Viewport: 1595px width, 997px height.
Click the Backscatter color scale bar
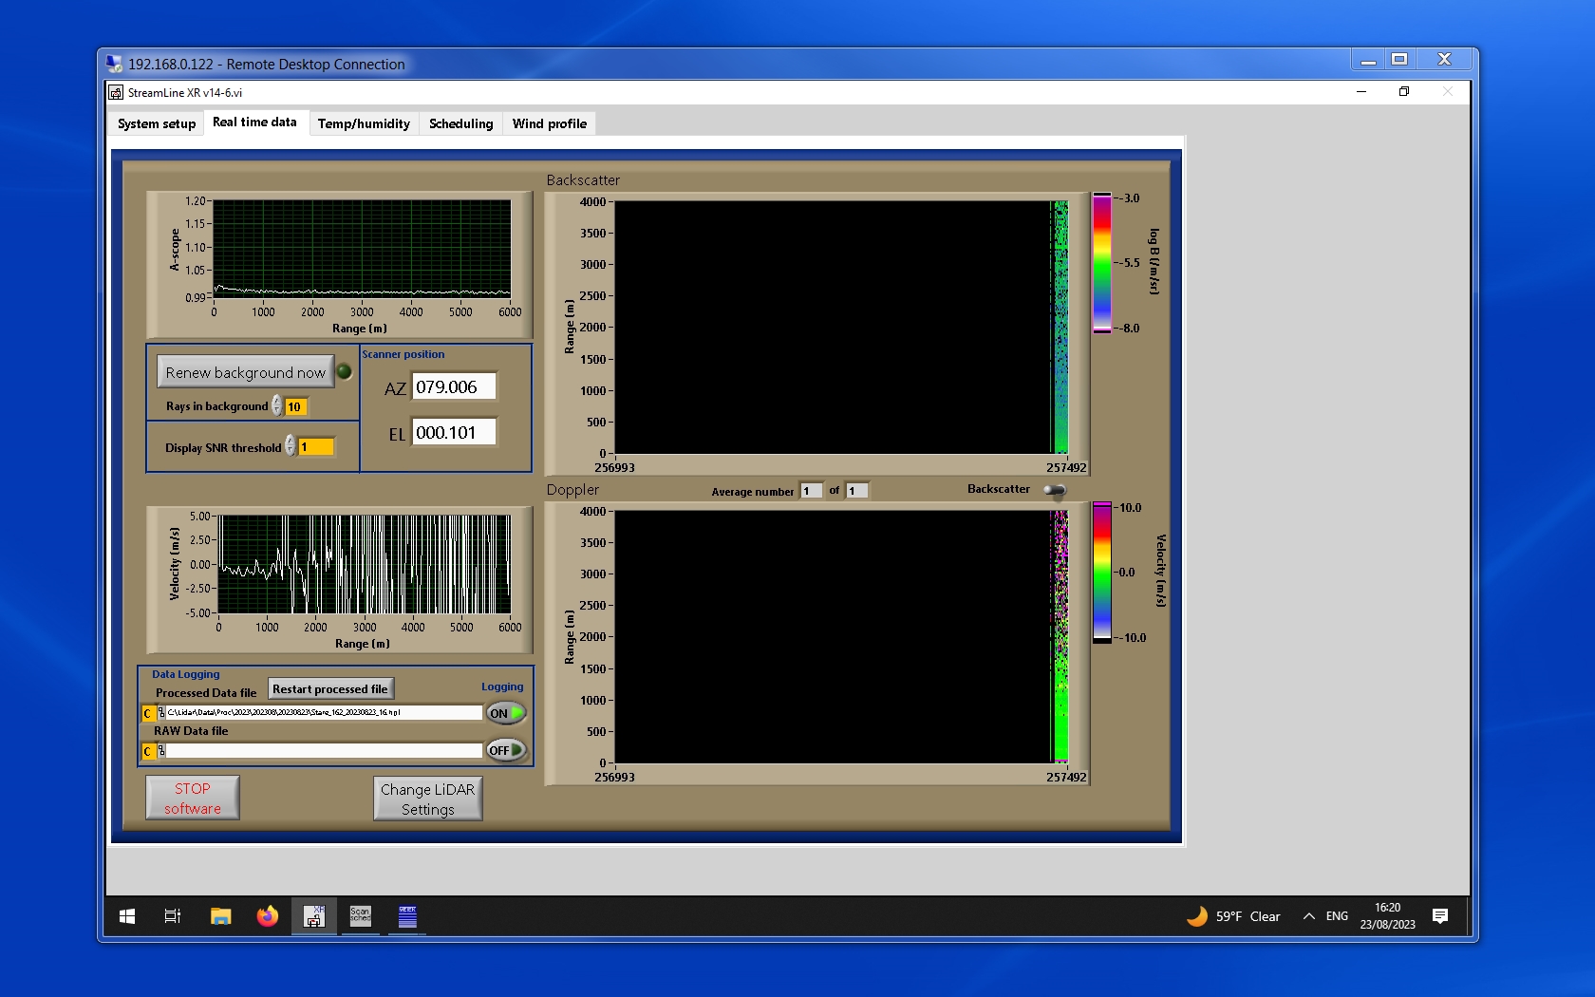pyautogui.click(x=1101, y=263)
